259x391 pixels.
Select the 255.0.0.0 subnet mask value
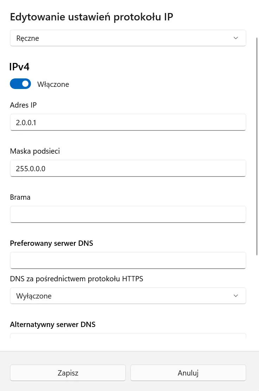tap(30, 168)
